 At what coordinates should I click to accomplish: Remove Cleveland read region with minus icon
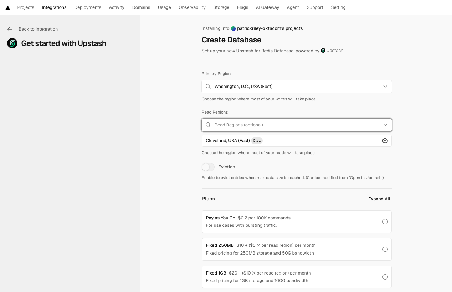pyautogui.click(x=385, y=141)
